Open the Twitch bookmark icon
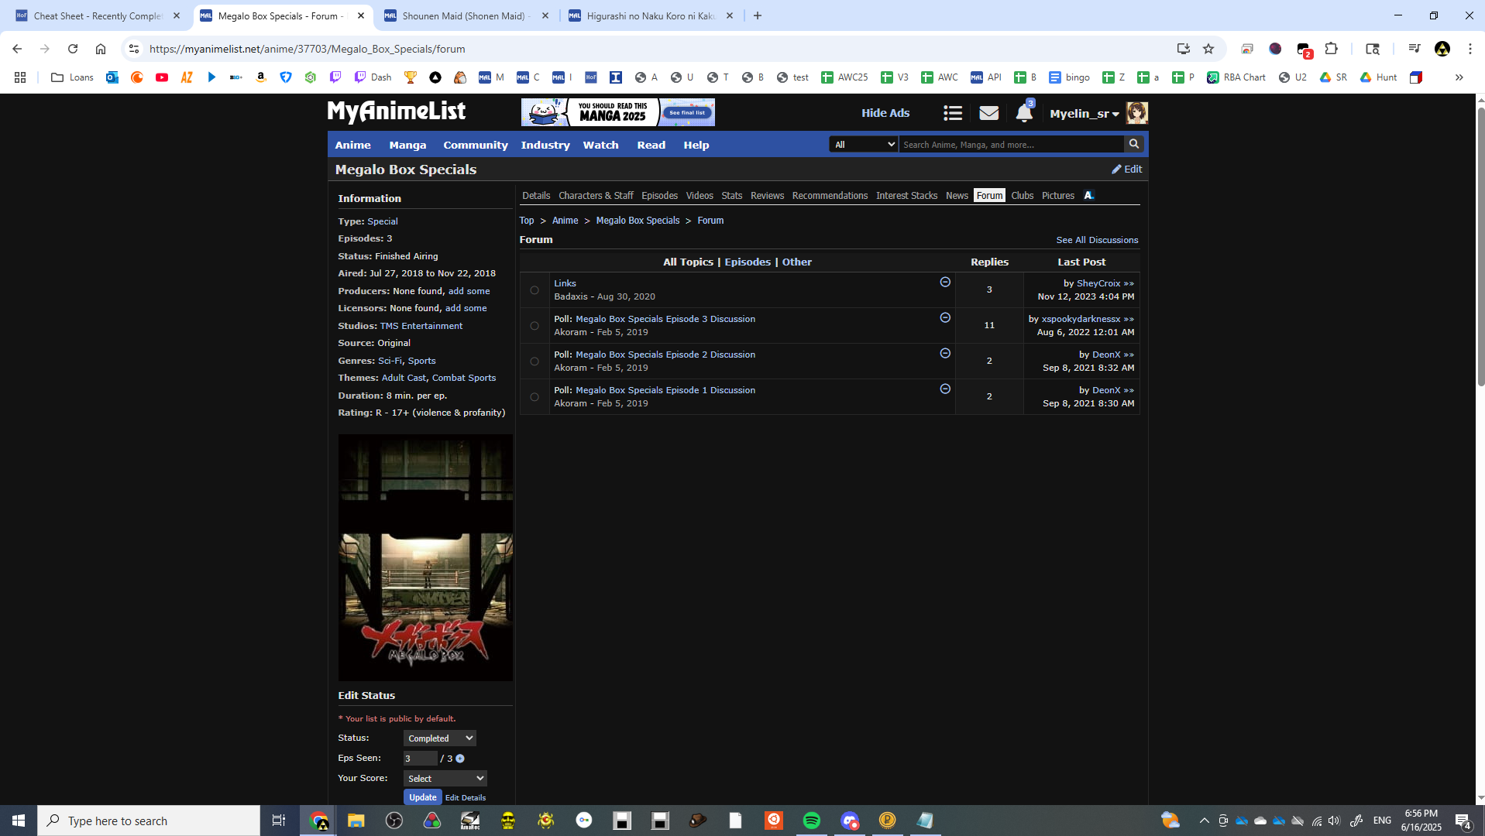The width and height of the screenshot is (1485, 836). point(335,77)
